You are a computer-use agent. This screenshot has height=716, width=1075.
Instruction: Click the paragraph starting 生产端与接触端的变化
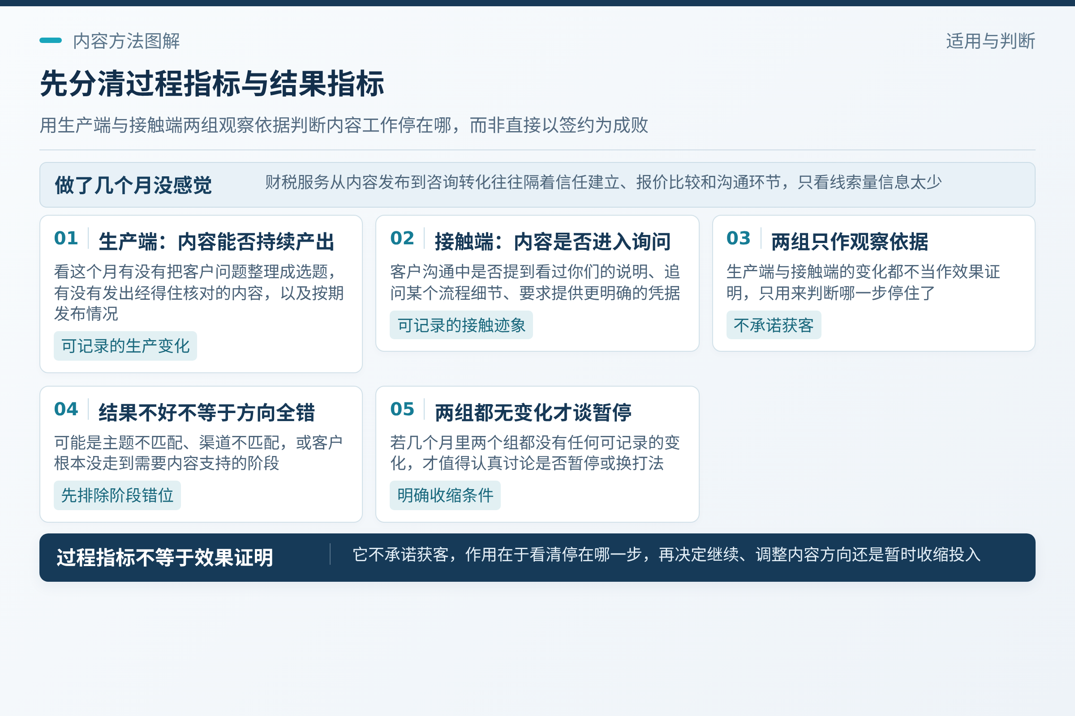click(x=864, y=282)
